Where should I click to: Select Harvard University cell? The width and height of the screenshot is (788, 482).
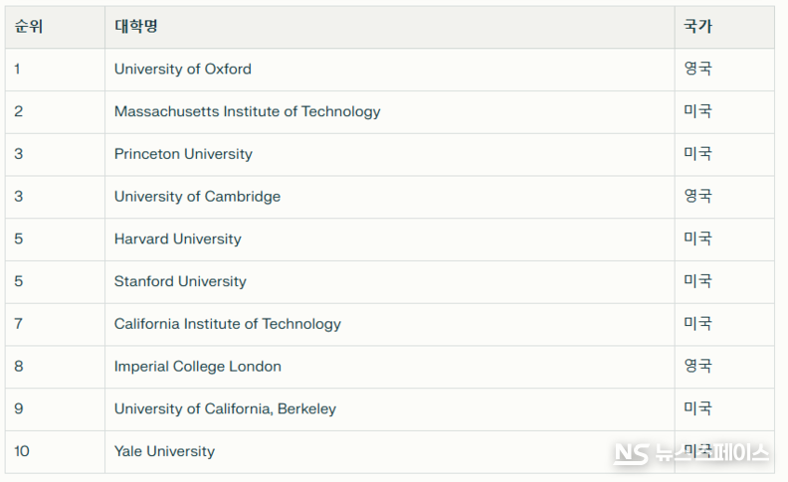pyautogui.click(x=177, y=240)
